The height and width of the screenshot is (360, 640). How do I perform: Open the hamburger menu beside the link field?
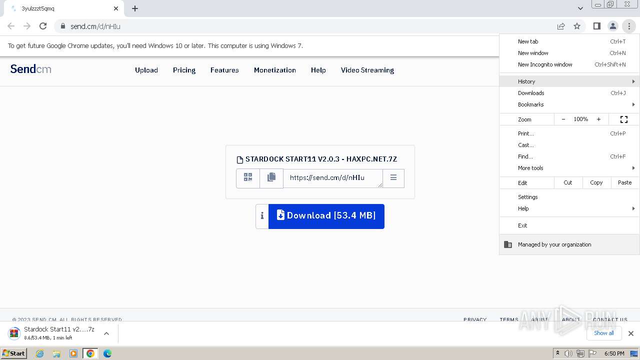coord(393,178)
